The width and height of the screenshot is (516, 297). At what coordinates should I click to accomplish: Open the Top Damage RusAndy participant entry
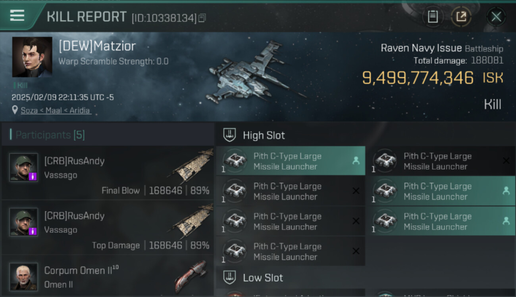click(x=108, y=228)
